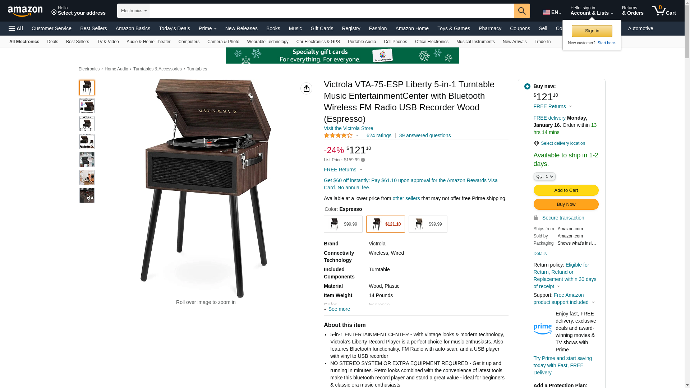Open Cell Phones electronics subcategory
The height and width of the screenshot is (388, 690).
pyautogui.click(x=395, y=42)
